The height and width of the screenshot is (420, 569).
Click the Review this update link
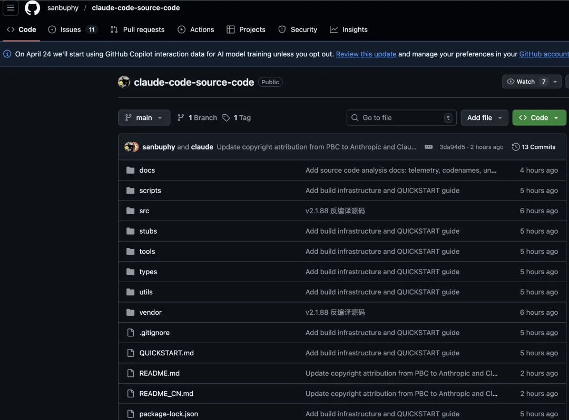tap(366, 54)
